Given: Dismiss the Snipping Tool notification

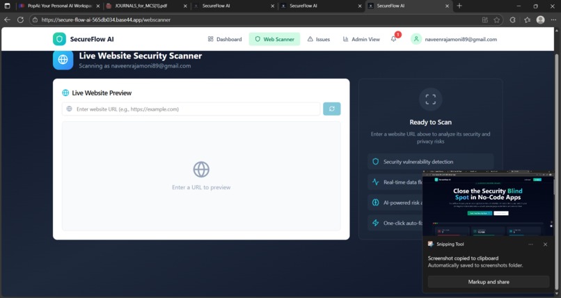Looking at the screenshot, I should (x=545, y=244).
